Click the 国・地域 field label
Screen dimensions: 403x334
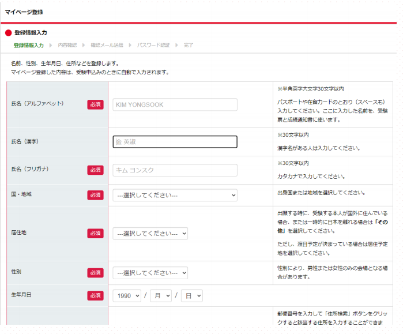[x=21, y=194]
